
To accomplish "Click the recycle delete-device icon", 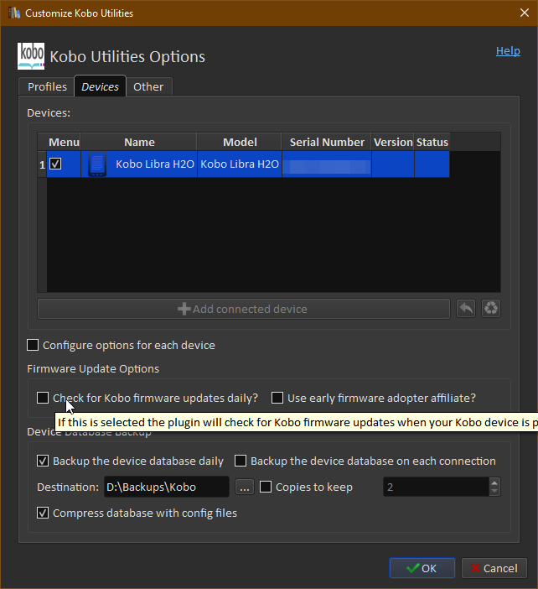I will [x=491, y=309].
